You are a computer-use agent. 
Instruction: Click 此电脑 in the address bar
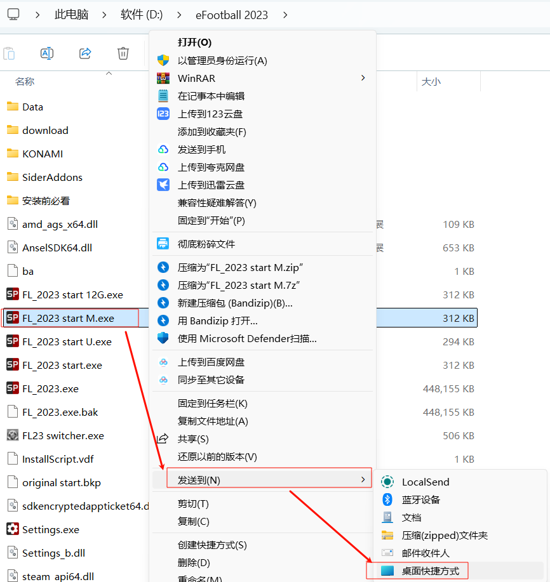click(x=72, y=15)
